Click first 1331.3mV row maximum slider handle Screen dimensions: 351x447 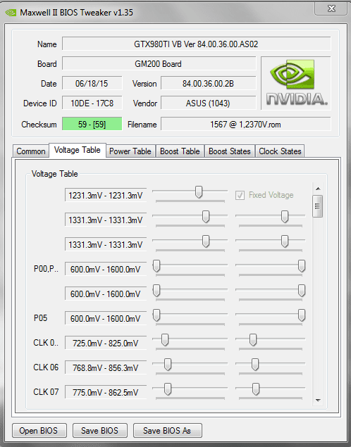285,217
